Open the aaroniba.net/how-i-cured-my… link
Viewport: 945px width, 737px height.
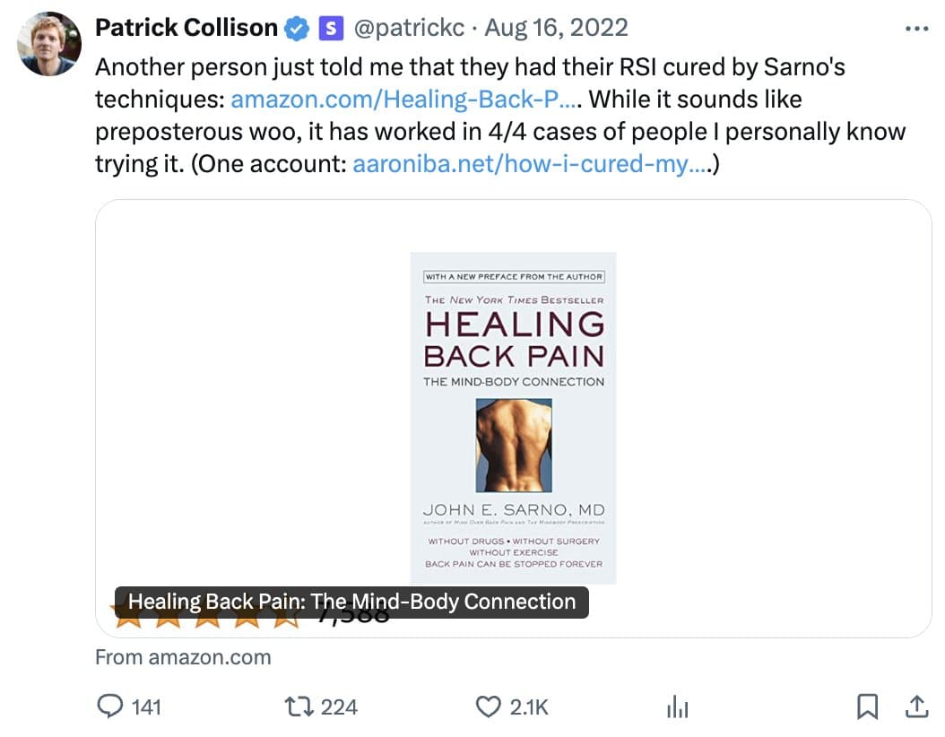[528, 164]
